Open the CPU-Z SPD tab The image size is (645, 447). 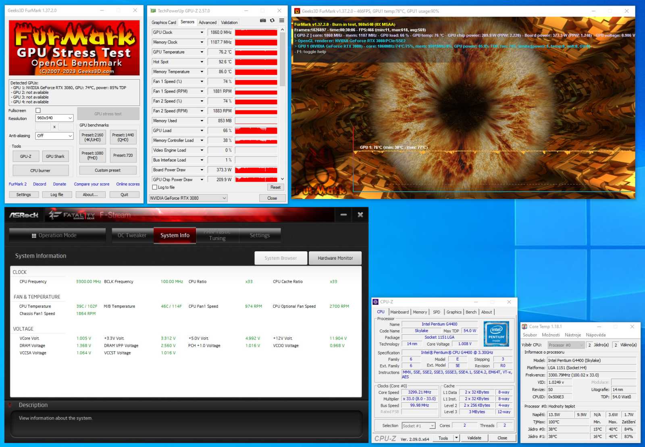(x=436, y=312)
